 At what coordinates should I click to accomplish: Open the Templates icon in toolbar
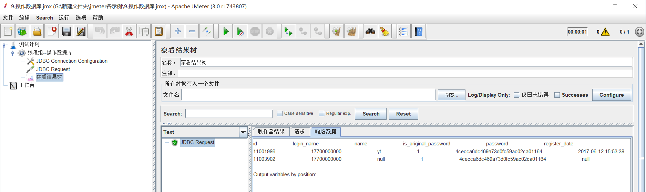click(22, 32)
